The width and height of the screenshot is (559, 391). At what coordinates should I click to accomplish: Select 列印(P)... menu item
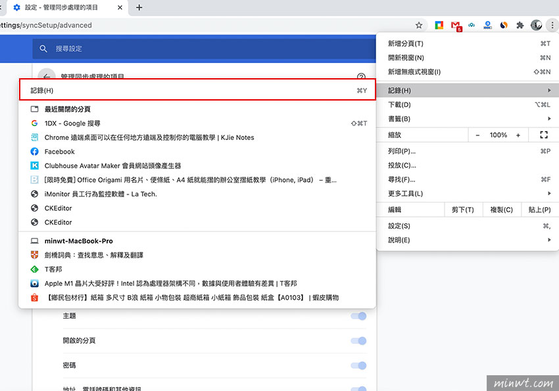(468, 151)
